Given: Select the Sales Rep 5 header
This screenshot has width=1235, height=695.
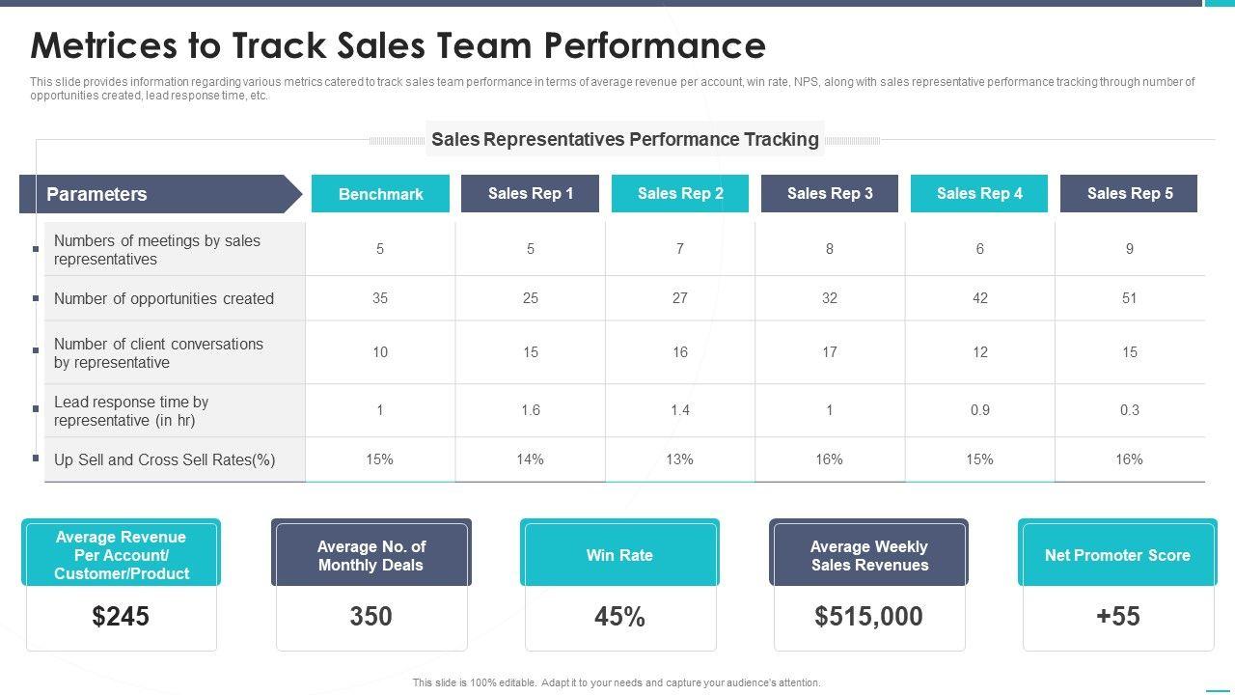Looking at the screenshot, I should (1129, 193).
